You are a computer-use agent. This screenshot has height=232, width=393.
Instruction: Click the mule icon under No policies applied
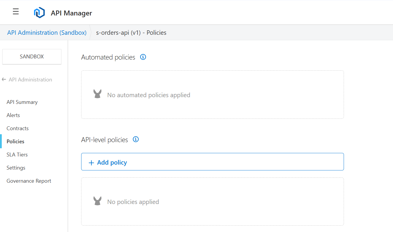click(97, 200)
